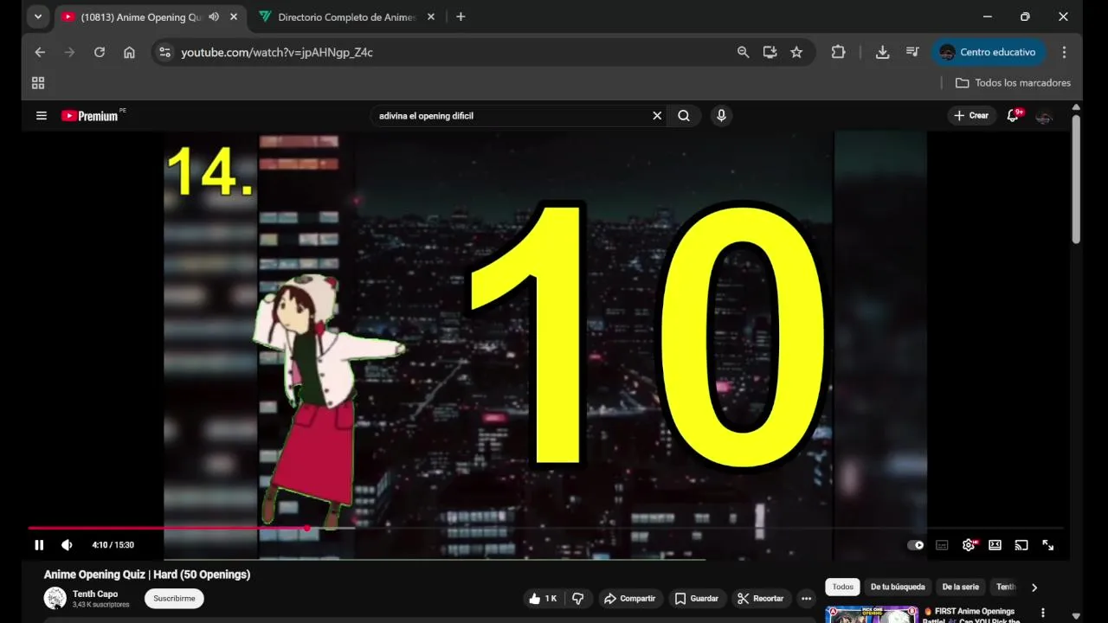This screenshot has height=623, width=1108.
Task: Open Chrome tab search dropdown
Action: [x=37, y=16]
